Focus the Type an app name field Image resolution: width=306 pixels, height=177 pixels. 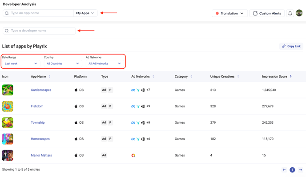click(x=38, y=13)
